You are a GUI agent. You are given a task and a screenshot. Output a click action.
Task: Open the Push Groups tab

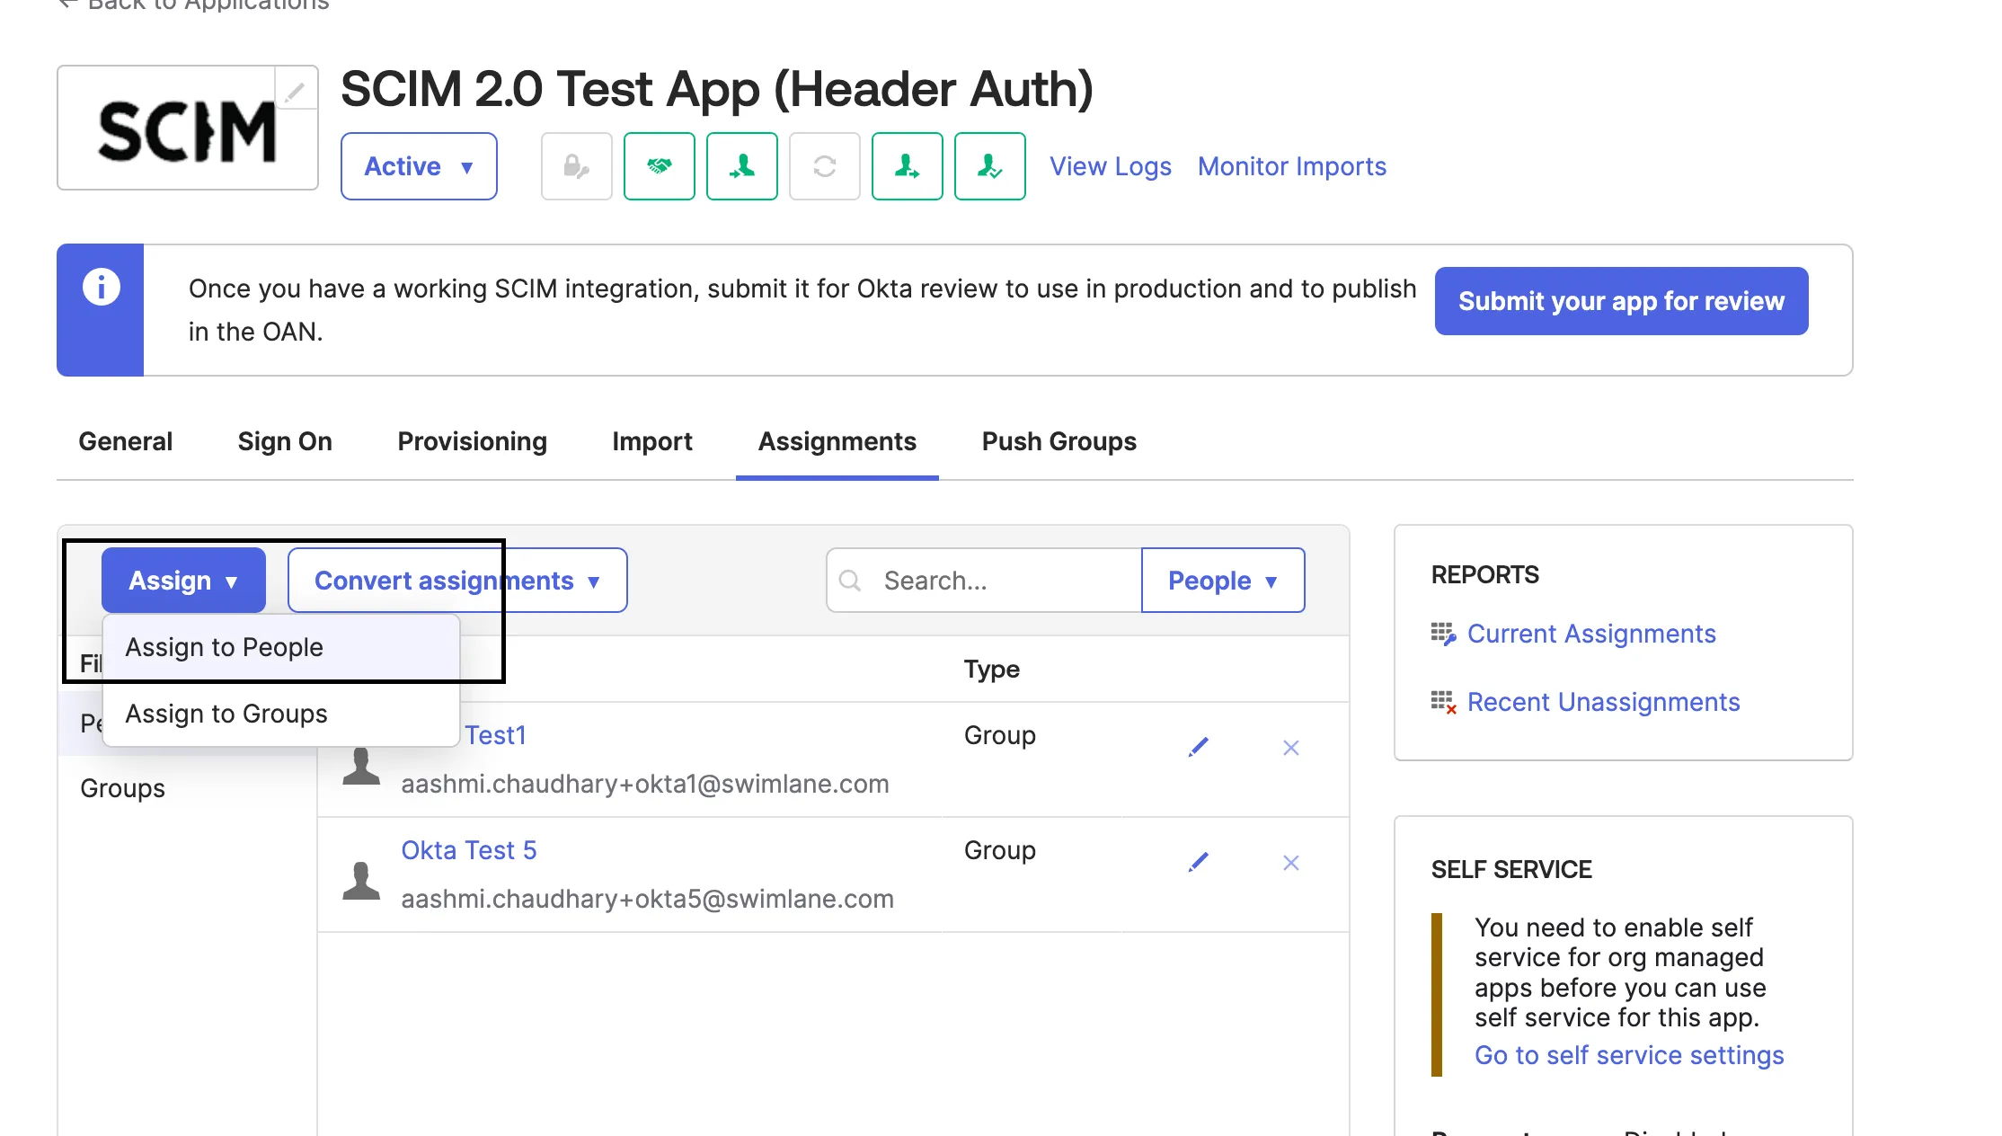point(1059,441)
